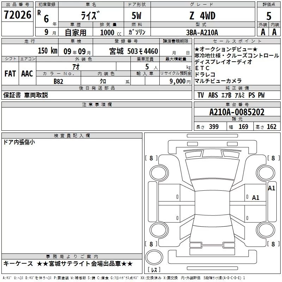Select the door shape value 5W
This screenshot has width=282, height=282.
tap(137, 16)
